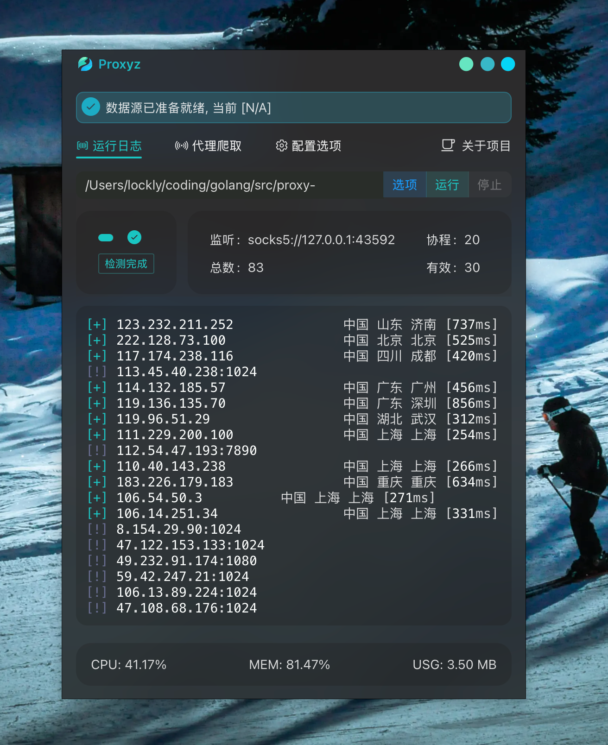Click the 数据源已准备就绪 status banner text
The width and height of the screenshot is (608, 745).
coord(189,108)
